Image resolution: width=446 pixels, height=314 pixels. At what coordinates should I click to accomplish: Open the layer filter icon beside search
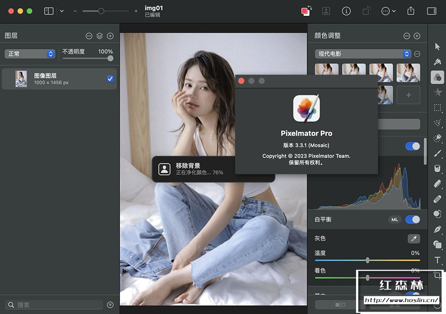(x=110, y=304)
